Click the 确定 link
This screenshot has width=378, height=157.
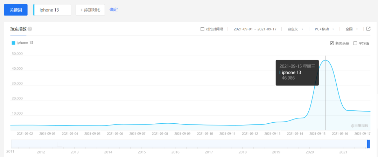tap(113, 10)
